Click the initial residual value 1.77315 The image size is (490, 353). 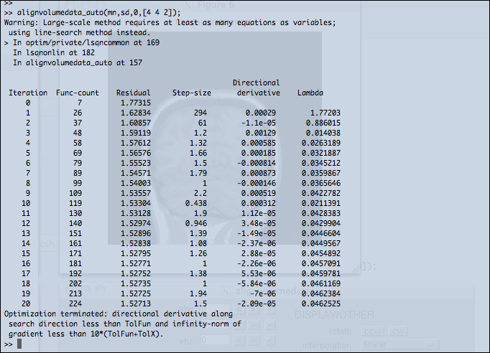pyautogui.click(x=136, y=103)
